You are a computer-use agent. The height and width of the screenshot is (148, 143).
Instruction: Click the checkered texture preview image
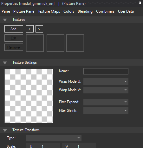coord(29,96)
